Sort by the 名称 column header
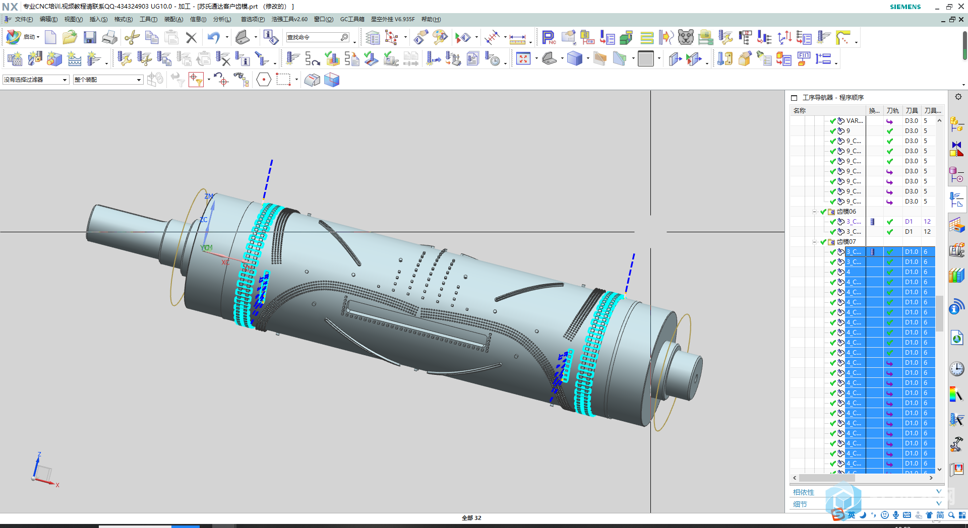Viewport: 968px width, 528px height. [828, 110]
